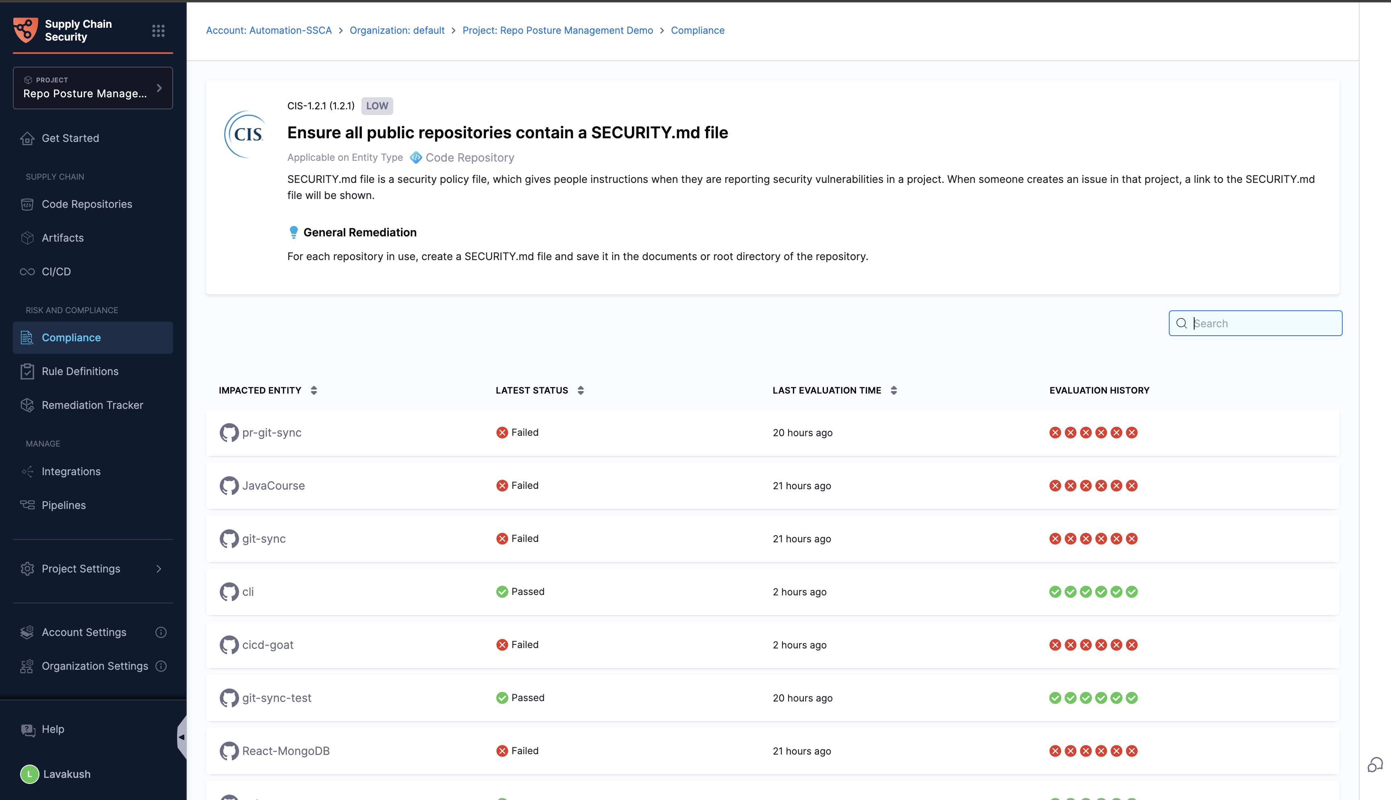Open Code Repositories section

tap(87, 204)
